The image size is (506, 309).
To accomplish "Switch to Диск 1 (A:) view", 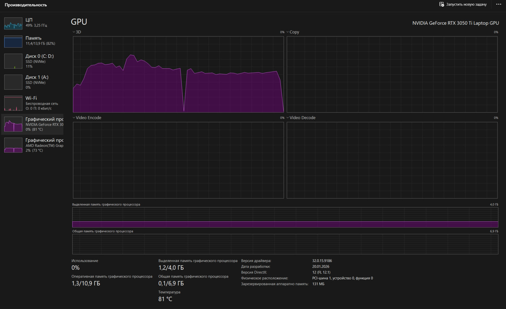I will pyautogui.click(x=33, y=82).
